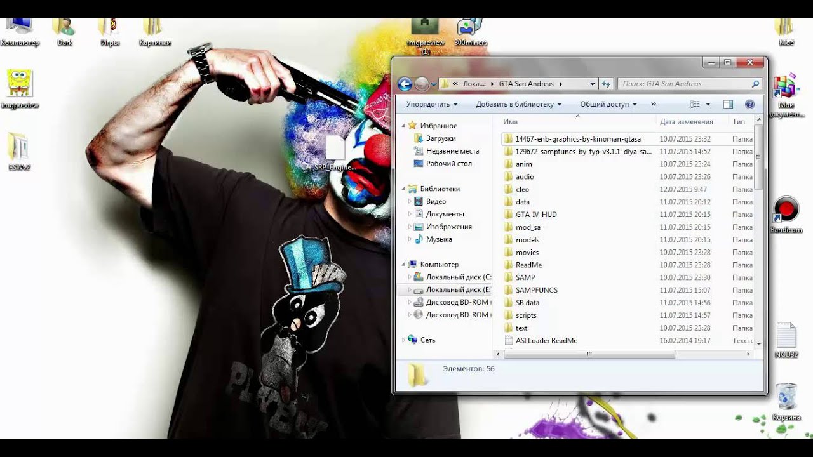
Task: Collapse the Избранное section
Action: [x=404, y=126]
